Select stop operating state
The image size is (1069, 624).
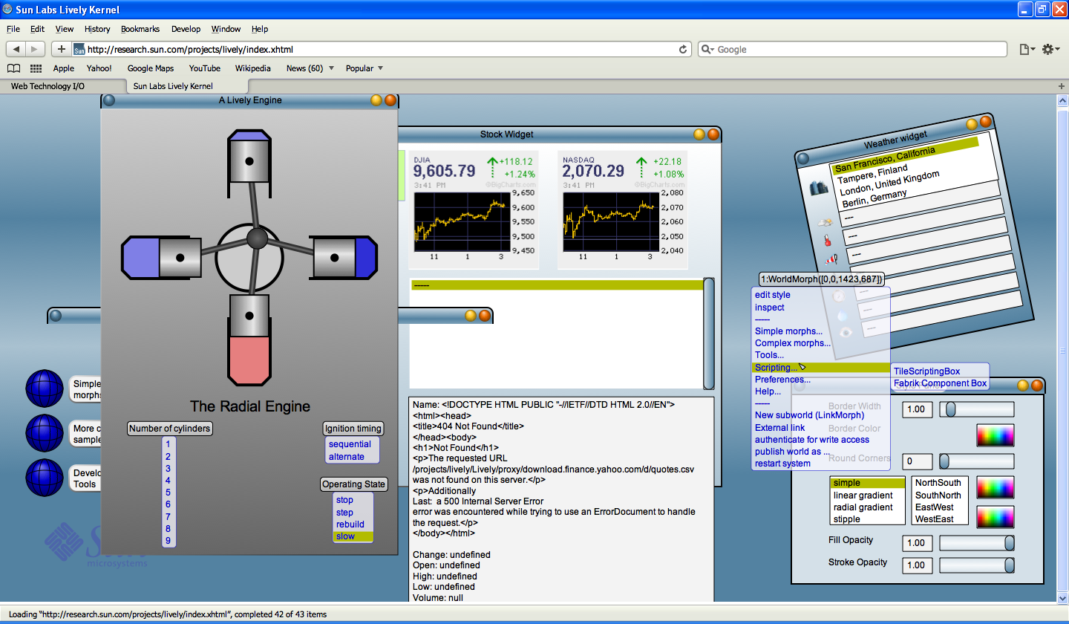(344, 500)
